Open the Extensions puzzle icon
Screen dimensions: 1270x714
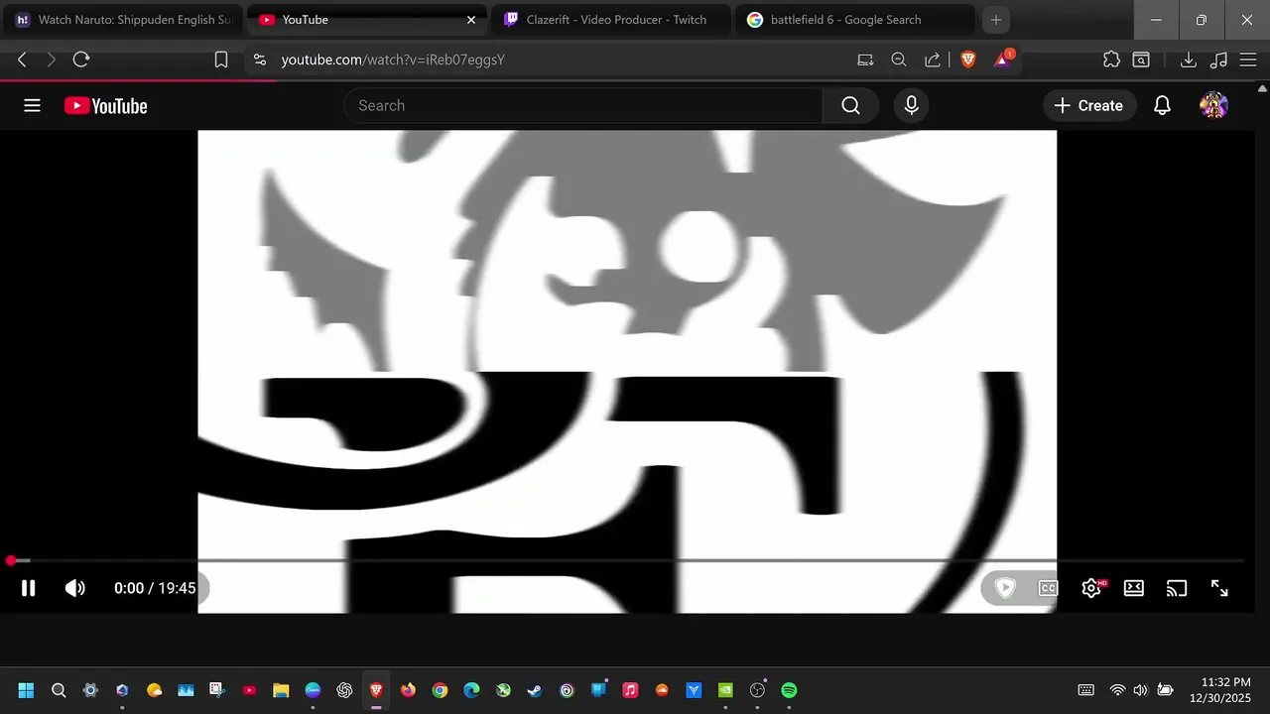(1111, 59)
